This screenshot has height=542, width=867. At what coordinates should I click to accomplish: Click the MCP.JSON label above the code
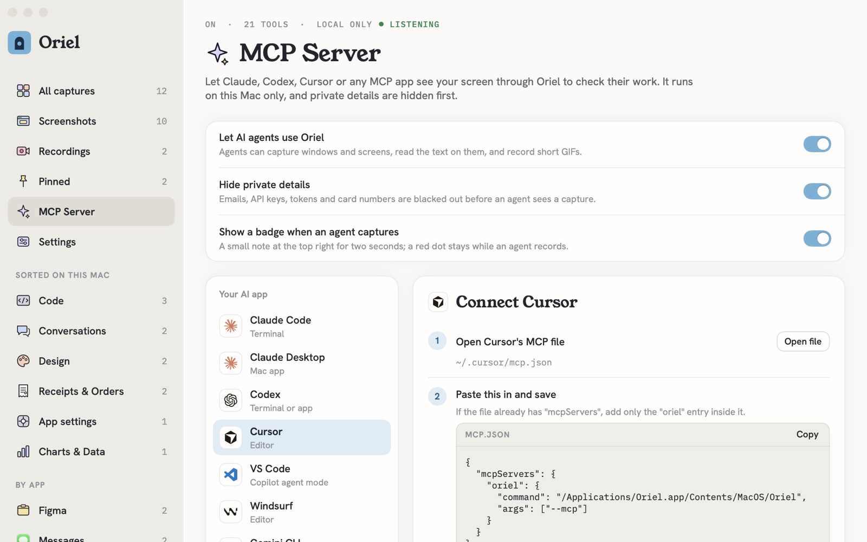point(487,434)
